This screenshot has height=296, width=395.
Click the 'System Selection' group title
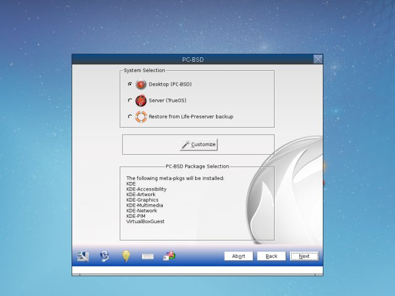[x=144, y=70]
